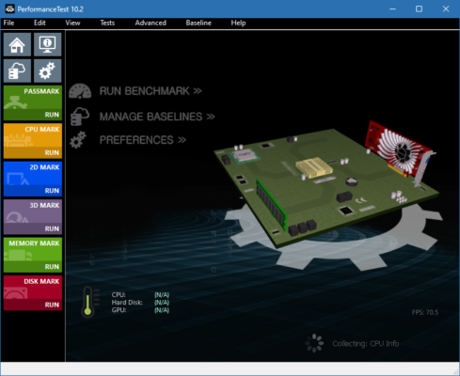Image resolution: width=460 pixels, height=376 pixels.
Task: Open the preferences gears icon in sidebar
Action: pyautogui.click(x=47, y=70)
